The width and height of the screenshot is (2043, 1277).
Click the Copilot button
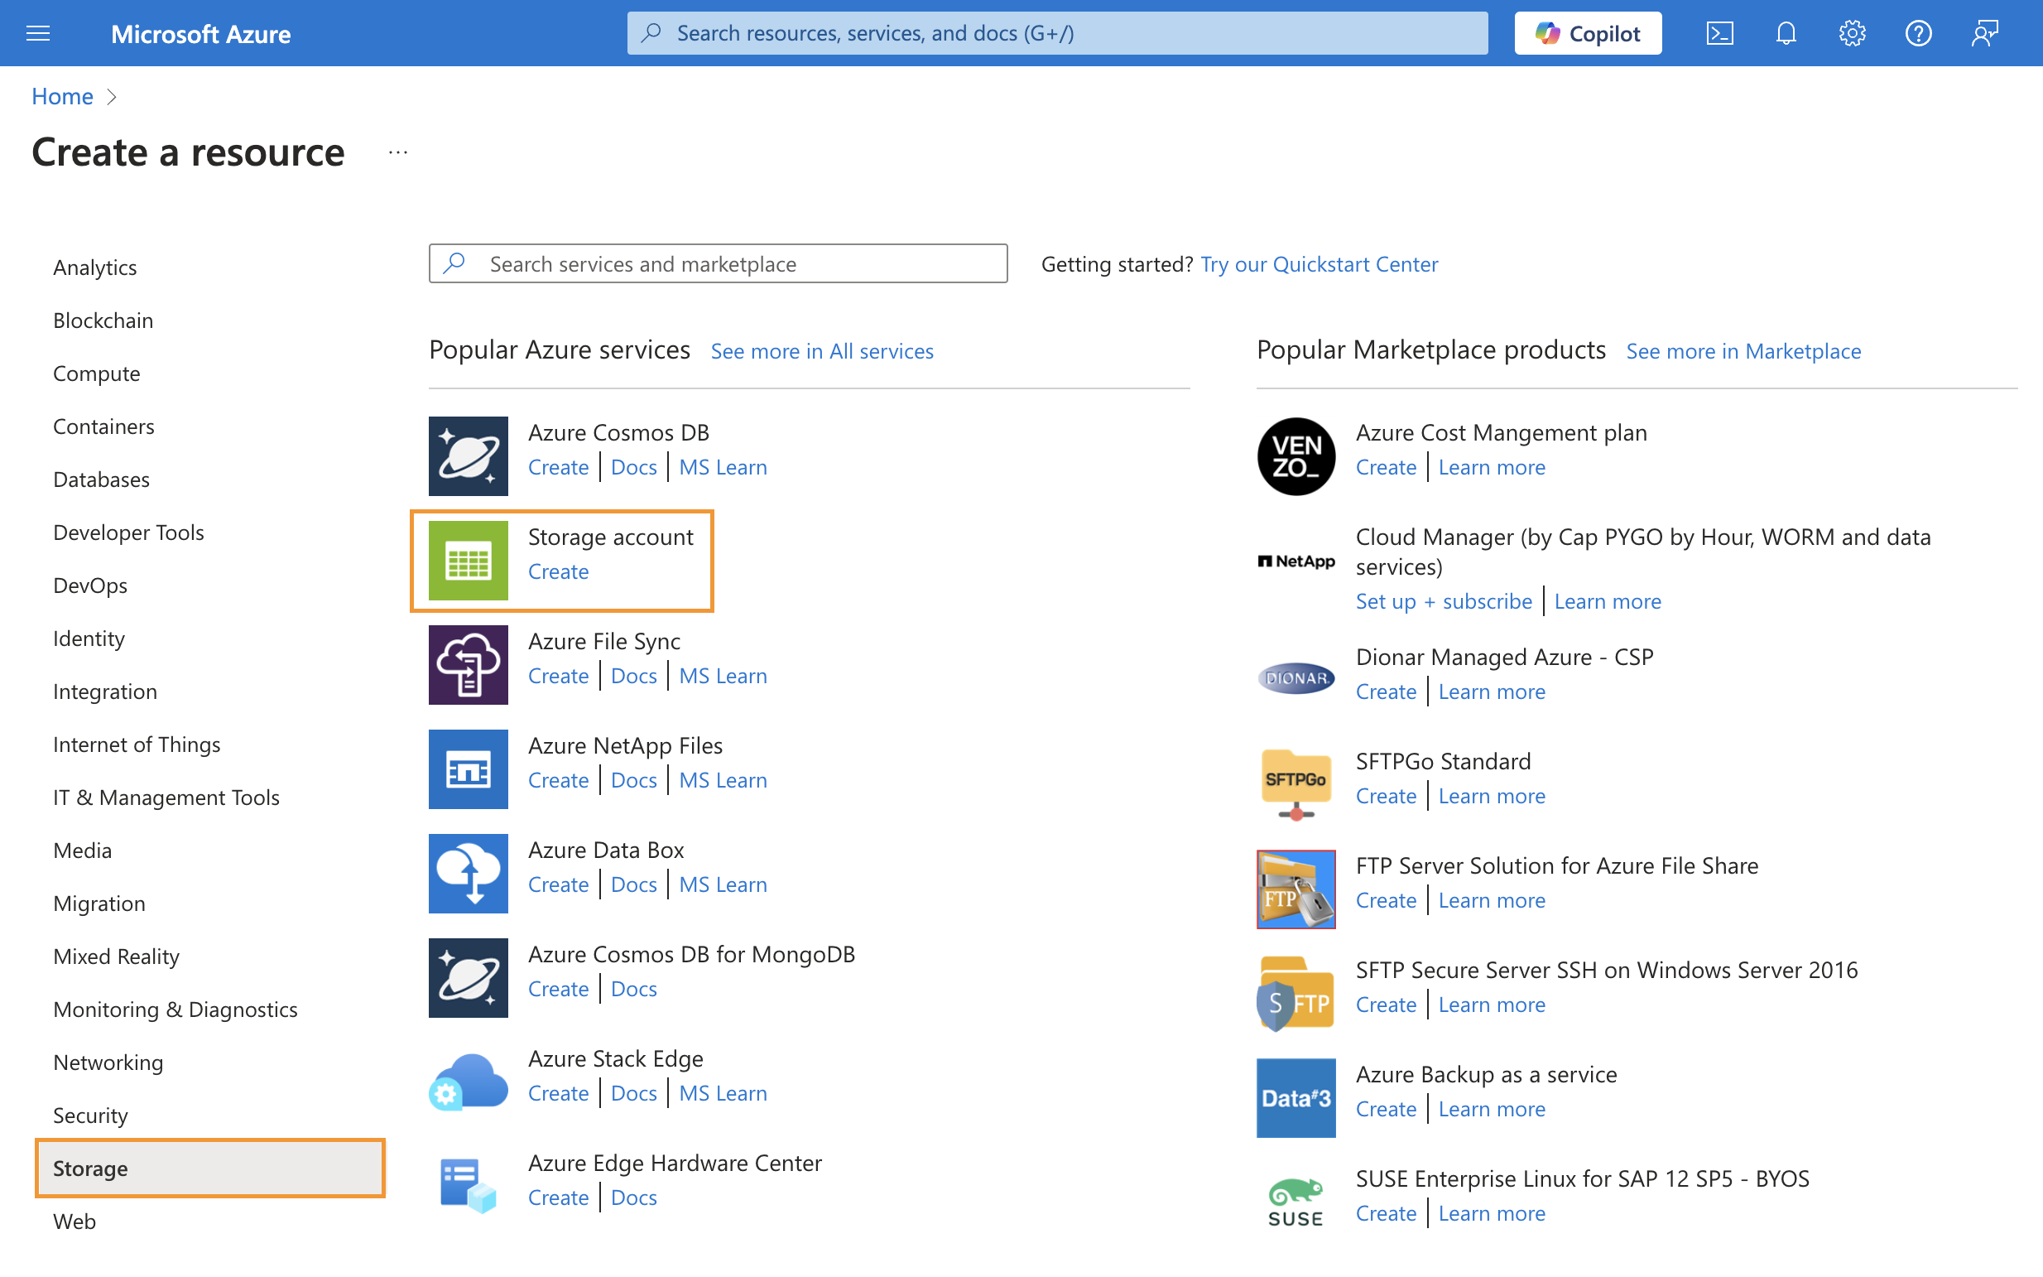[1587, 33]
